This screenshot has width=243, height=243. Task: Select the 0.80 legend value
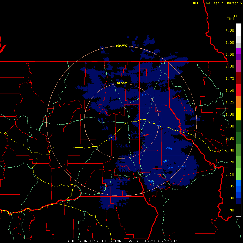[230, 126]
